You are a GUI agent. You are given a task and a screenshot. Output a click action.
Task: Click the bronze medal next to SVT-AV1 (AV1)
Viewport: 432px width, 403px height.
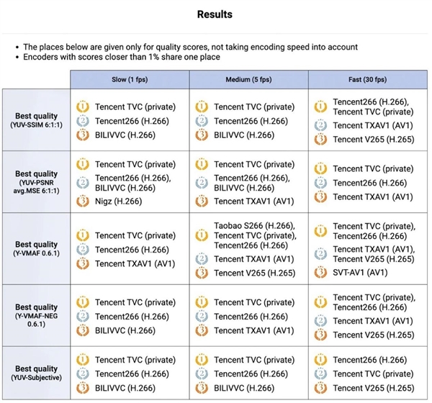pos(320,273)
